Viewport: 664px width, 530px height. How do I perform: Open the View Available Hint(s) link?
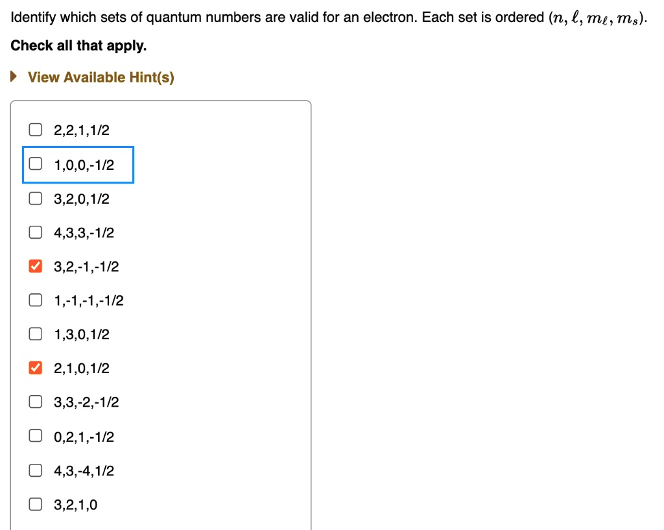101,77
